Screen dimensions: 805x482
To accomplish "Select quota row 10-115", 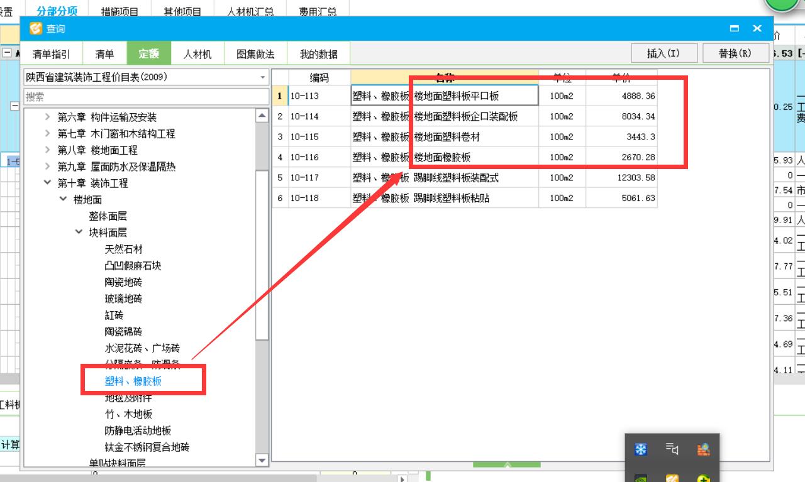I will (x=465, y=136).
